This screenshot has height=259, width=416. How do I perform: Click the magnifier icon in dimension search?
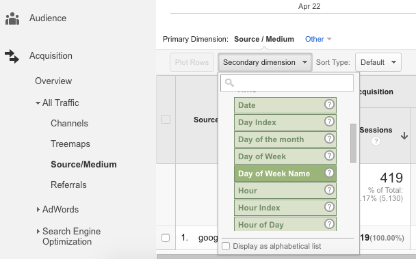coord(229,83)
